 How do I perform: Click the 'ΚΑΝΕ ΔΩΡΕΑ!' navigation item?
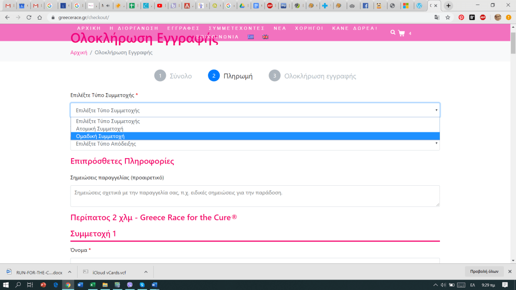(x=354, y=28)
